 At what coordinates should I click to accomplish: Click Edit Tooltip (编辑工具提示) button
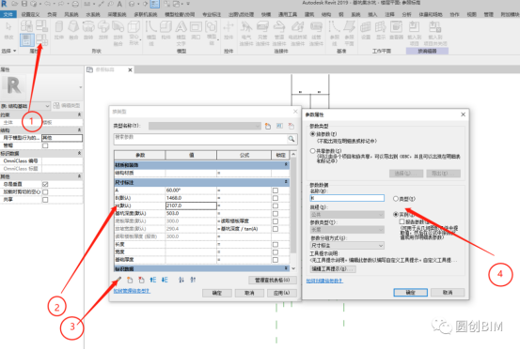333,269
